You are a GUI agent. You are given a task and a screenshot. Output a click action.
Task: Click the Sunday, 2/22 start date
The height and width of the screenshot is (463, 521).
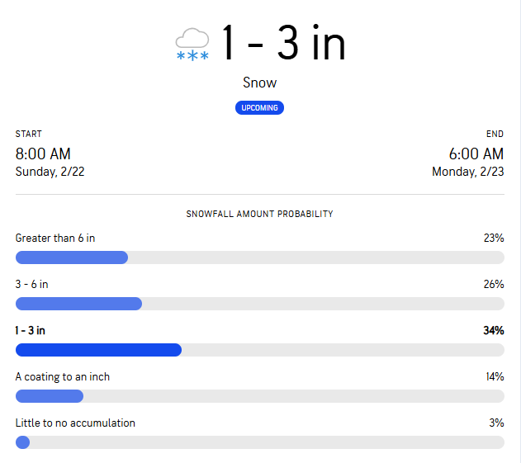(x=50, y=172)
